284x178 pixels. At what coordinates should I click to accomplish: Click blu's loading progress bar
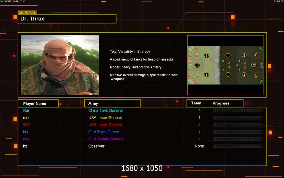click(238, 132)
